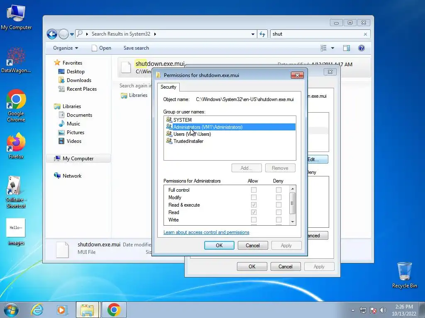Click Save search in the toolbar
The height and width of the screenshot is (318, 425).
pos(136,48)
